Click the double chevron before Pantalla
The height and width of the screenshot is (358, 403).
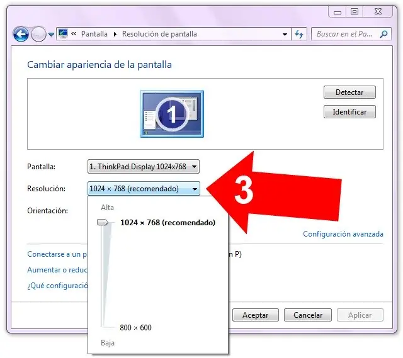(74, 33)
